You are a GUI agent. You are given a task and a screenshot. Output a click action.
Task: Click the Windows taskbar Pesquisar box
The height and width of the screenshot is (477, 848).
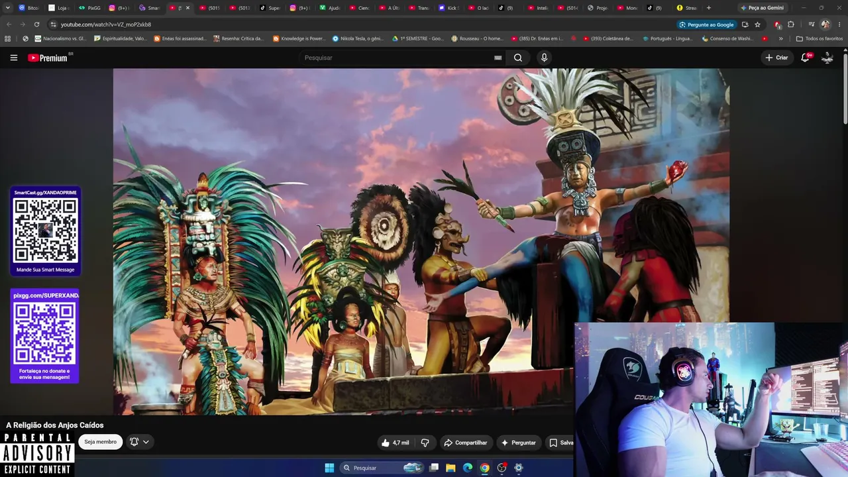click(x=382, y=468)
